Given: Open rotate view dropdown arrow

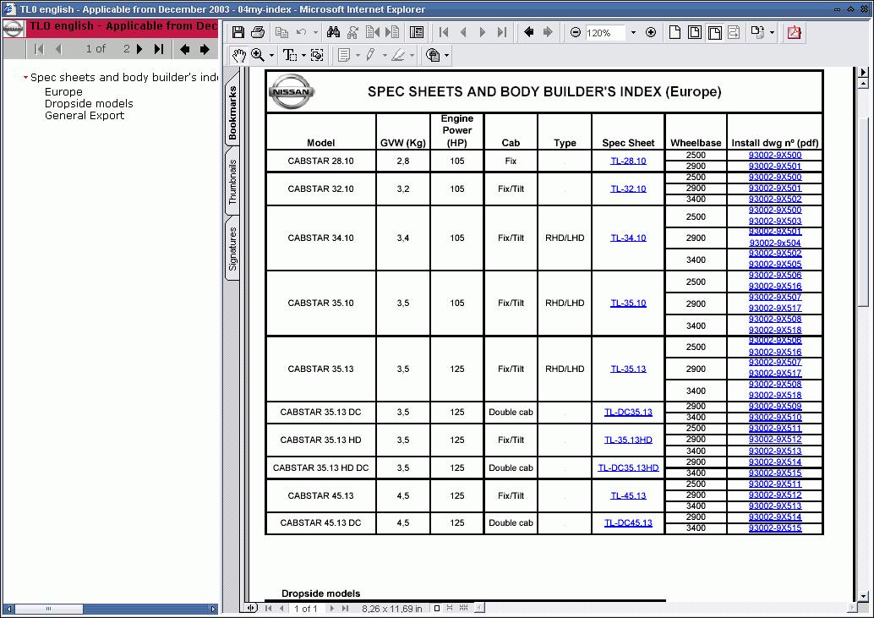Looking at the screenshot, I should tap(772, 33).
